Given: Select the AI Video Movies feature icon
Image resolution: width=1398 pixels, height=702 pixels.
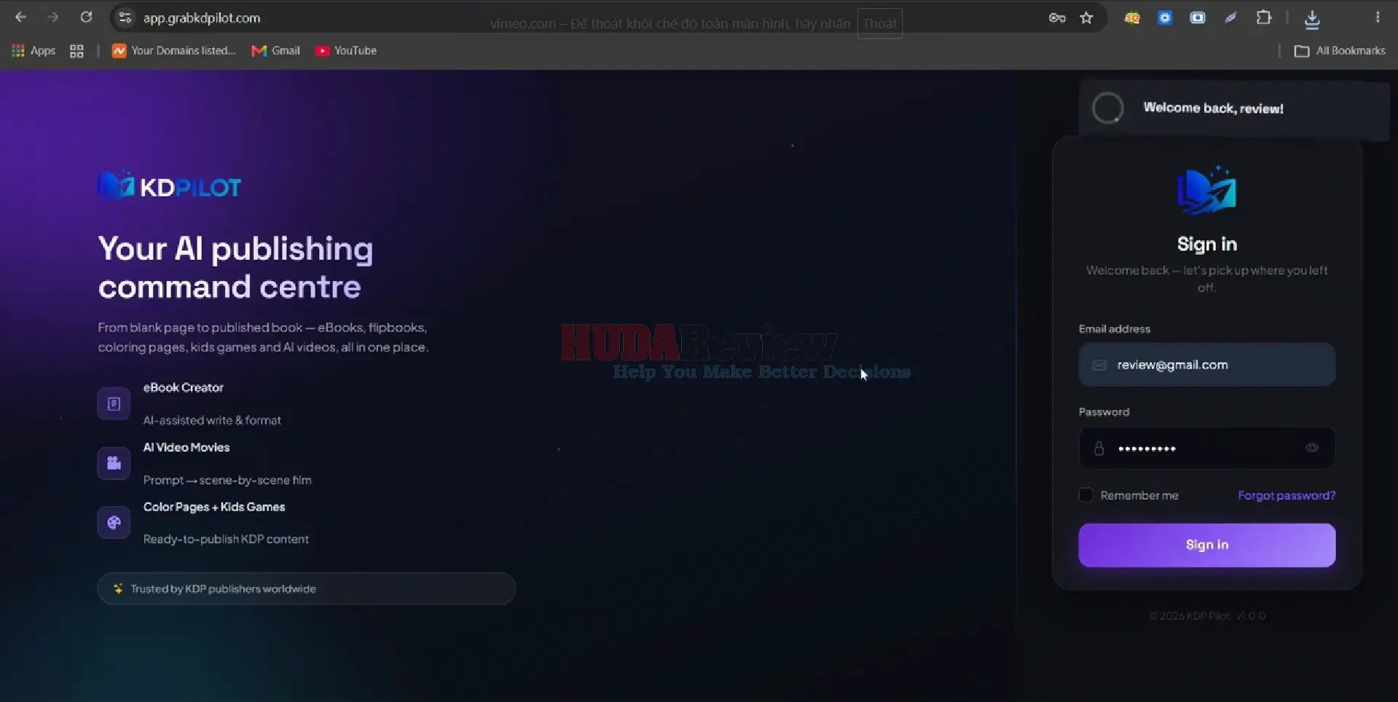Looking at the screenshot, I should (114, 463).
